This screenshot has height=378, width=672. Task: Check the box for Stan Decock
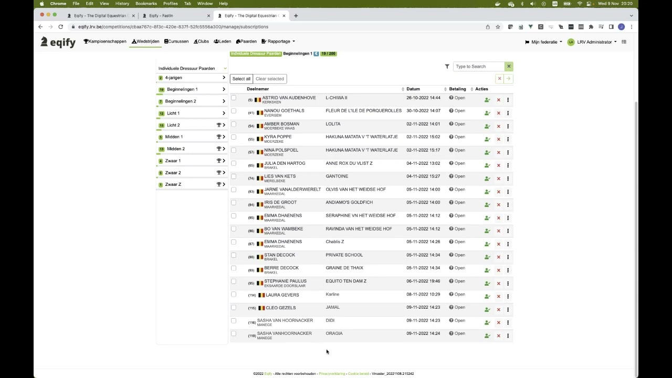click(x=234, y=255)
